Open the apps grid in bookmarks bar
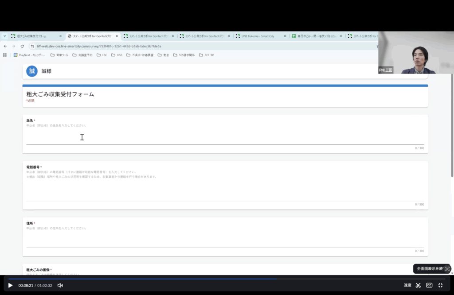Image resolution: width=454 pixels, height=295 pixels. 5,55
